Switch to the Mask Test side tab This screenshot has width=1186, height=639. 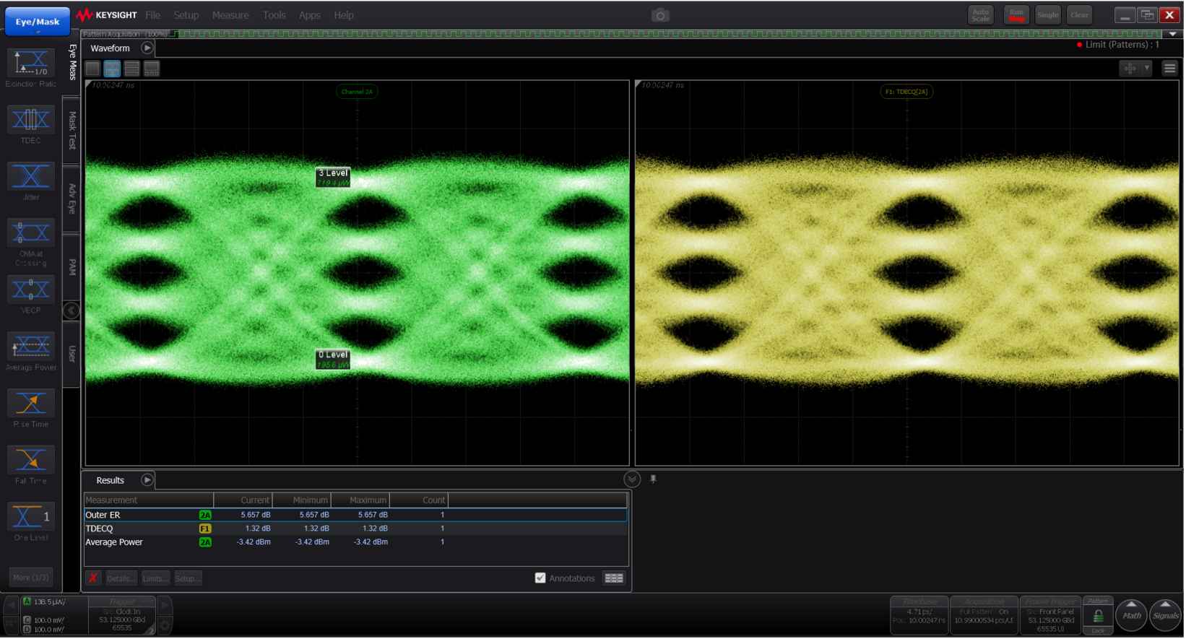72,131
